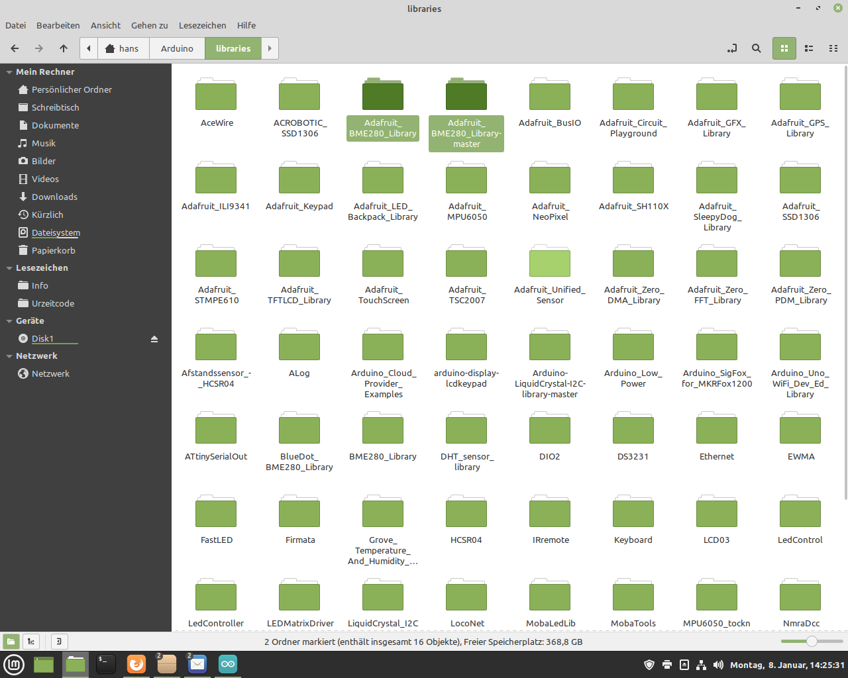
Task: Toggle the location text entry
Action: pyautogui.click(x=732, y=48)
